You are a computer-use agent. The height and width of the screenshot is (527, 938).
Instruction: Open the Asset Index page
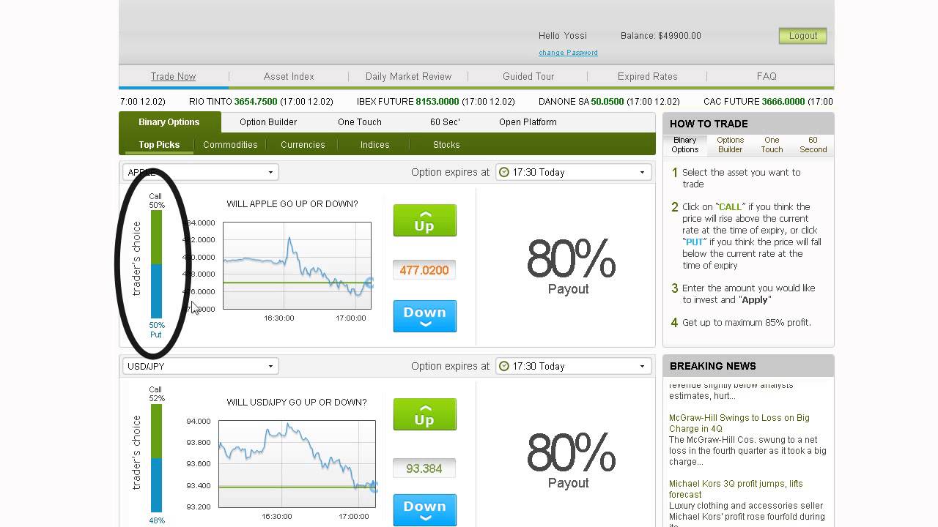(289, 77)
